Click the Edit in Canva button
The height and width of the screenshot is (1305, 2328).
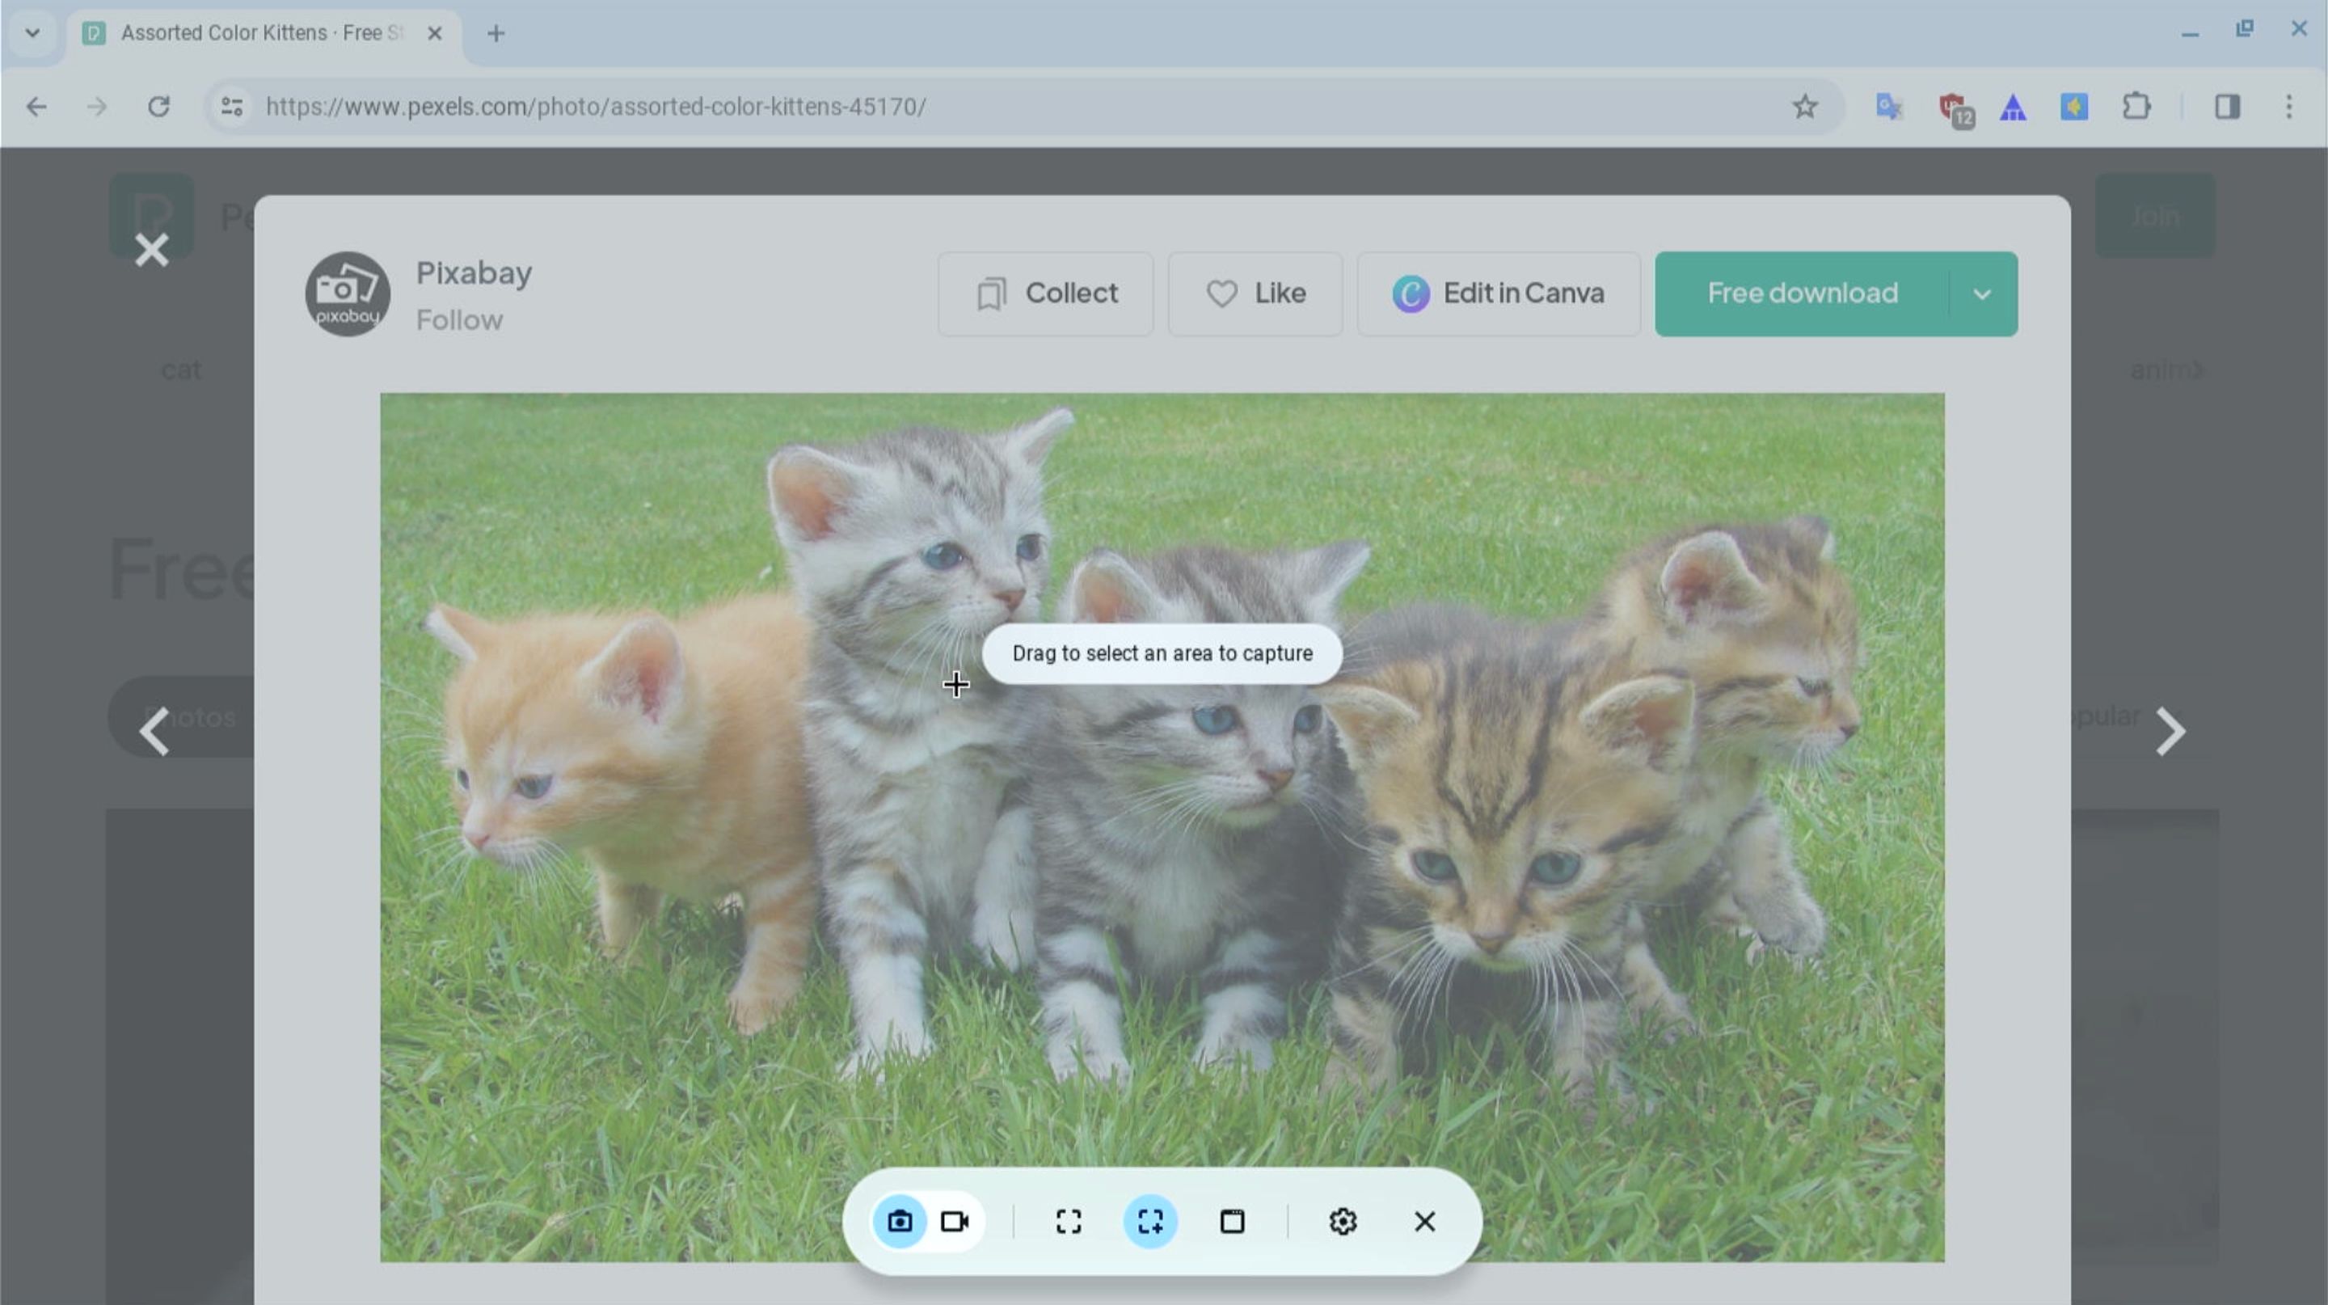(x=1498, y=294)
